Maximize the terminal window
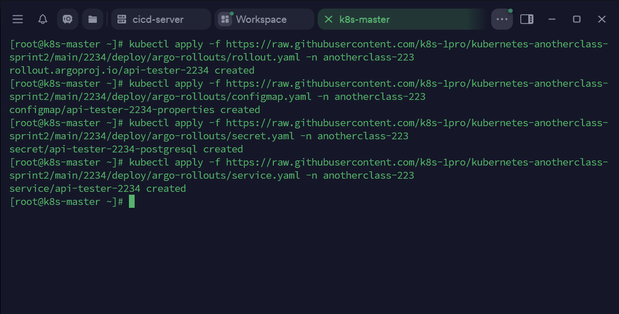The height and width of the screenshot is (314, 619). pyautogui.click(x=577, y=19)
